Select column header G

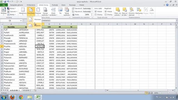81,24
